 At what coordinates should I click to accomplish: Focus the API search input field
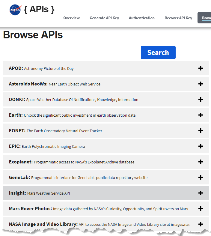pos(72,52)
